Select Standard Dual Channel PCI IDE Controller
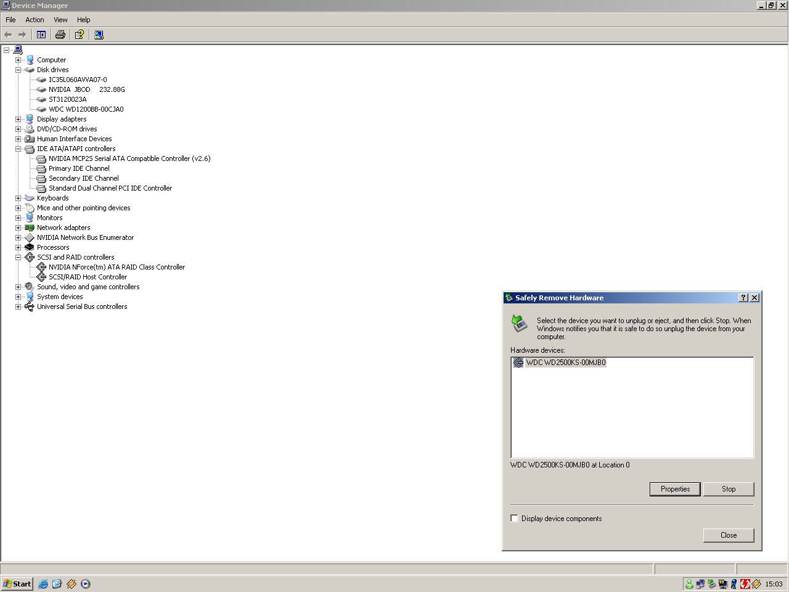 point(110,188)
